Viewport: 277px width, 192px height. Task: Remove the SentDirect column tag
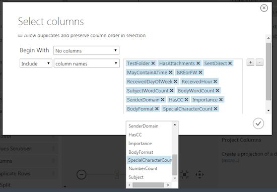click(x=230, y=63)
